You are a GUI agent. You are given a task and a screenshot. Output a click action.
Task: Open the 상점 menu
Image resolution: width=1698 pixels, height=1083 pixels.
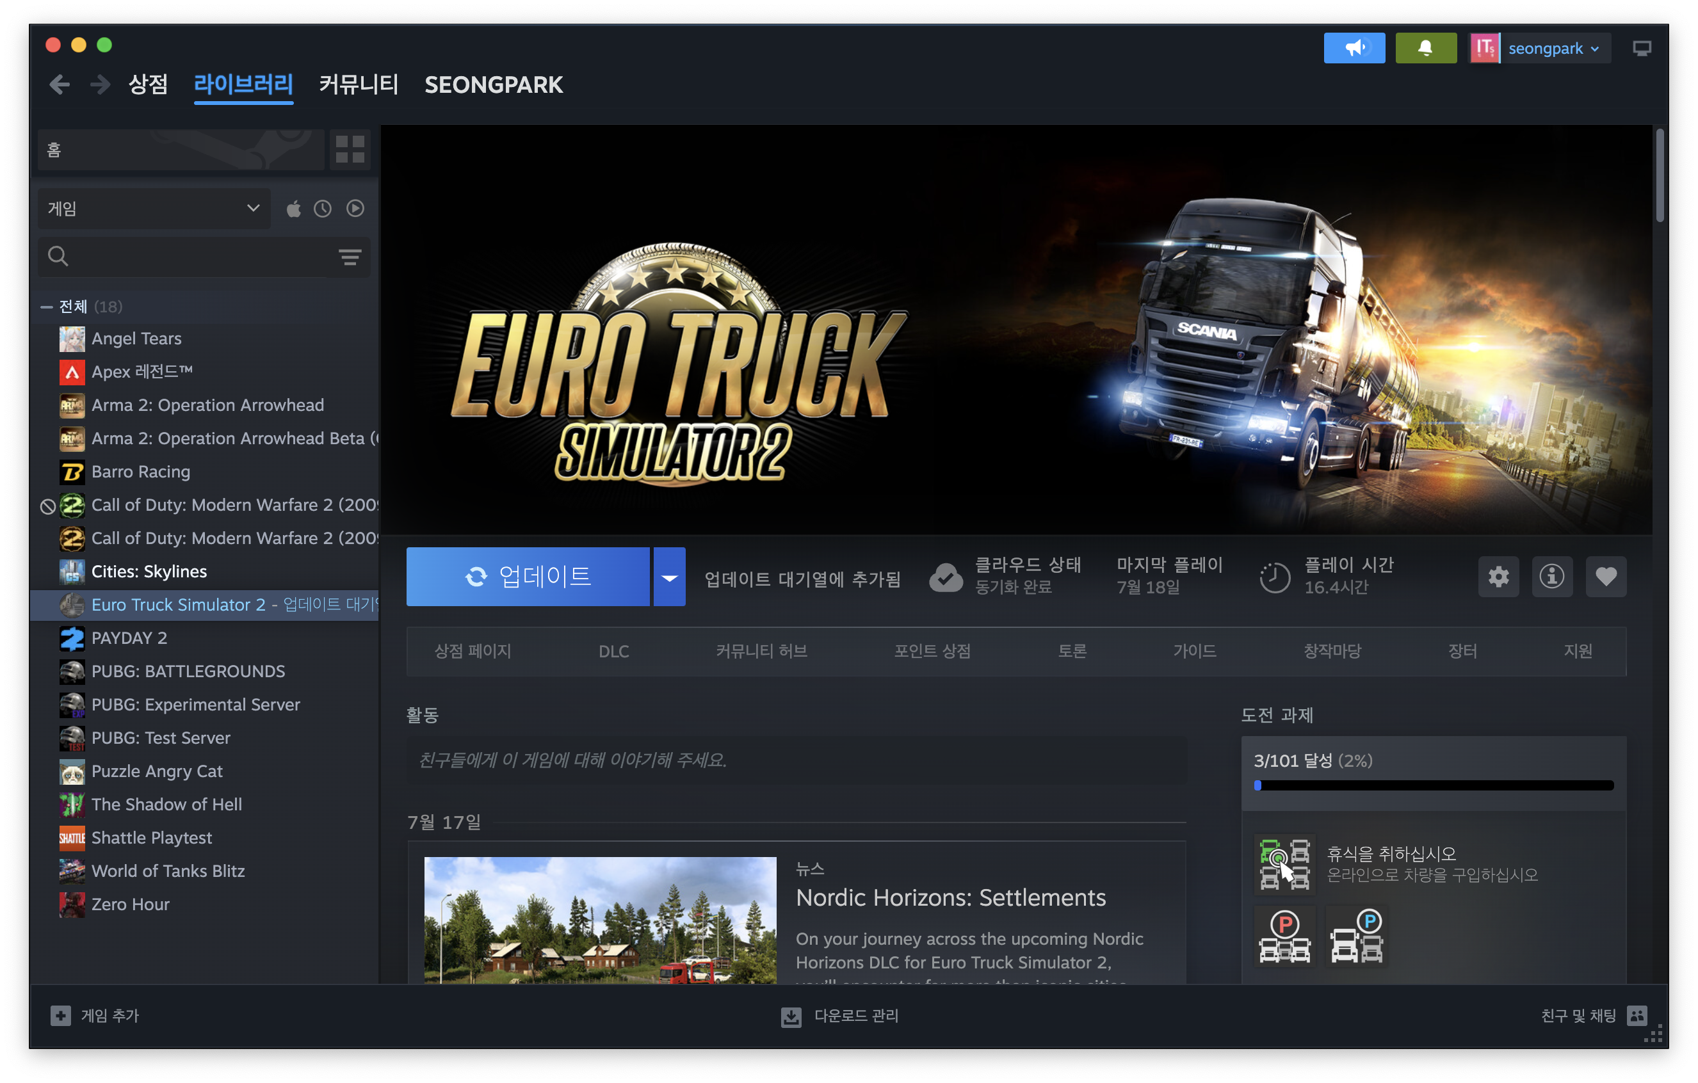pos(148,84)
